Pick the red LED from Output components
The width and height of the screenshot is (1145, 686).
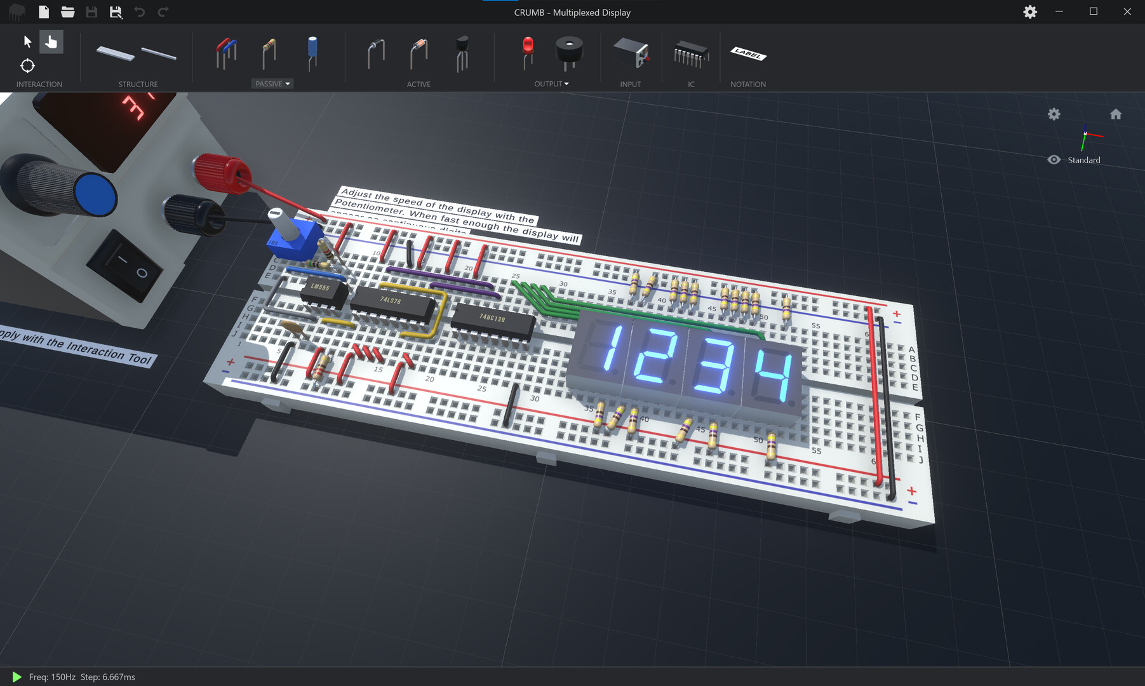[x=526, y=54]
